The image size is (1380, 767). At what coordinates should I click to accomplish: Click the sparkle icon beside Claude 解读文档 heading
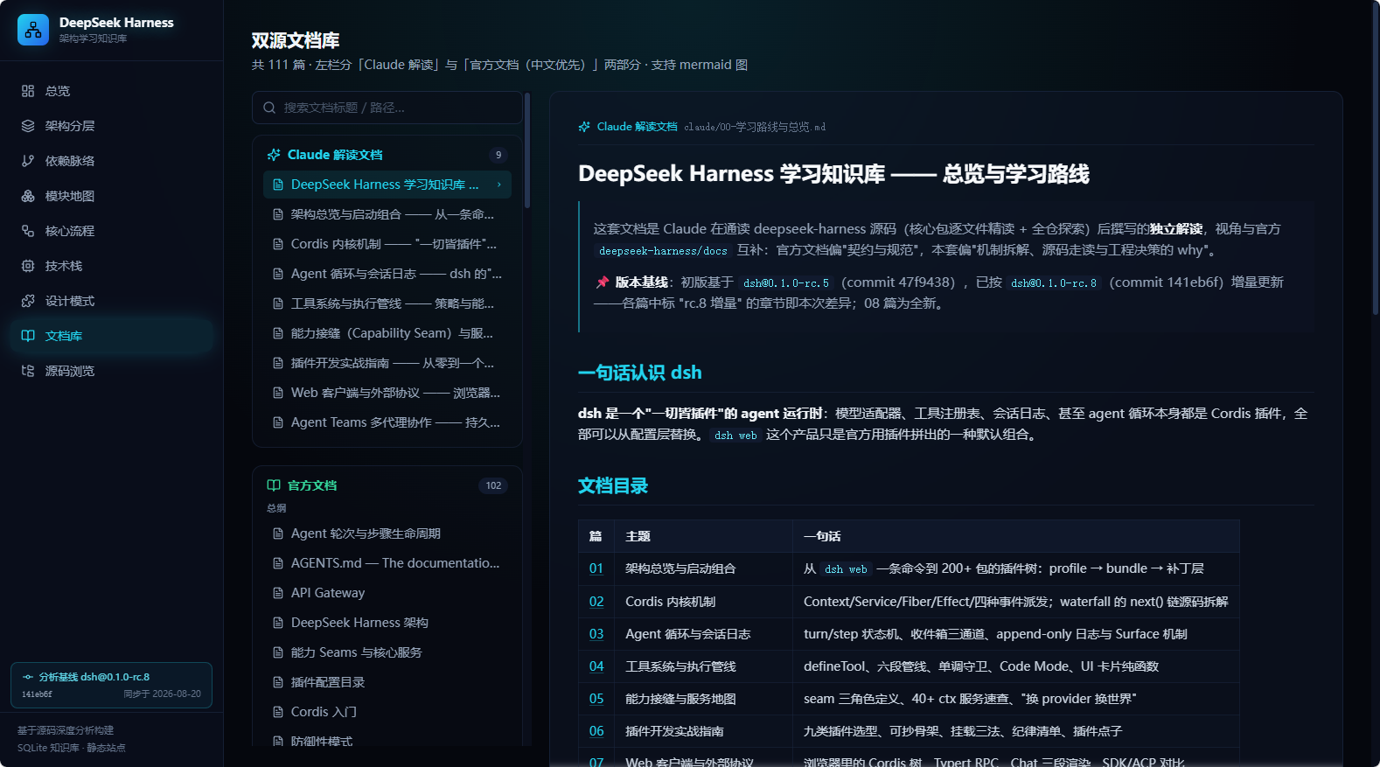click(x=274, y=155)
